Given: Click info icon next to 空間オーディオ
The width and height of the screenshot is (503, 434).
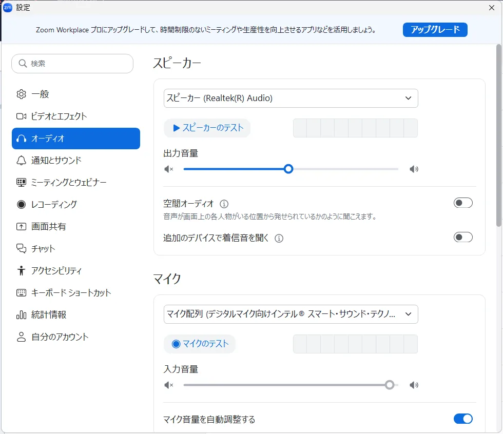Looking at the screenshot, I should click(x=224, y=204).
